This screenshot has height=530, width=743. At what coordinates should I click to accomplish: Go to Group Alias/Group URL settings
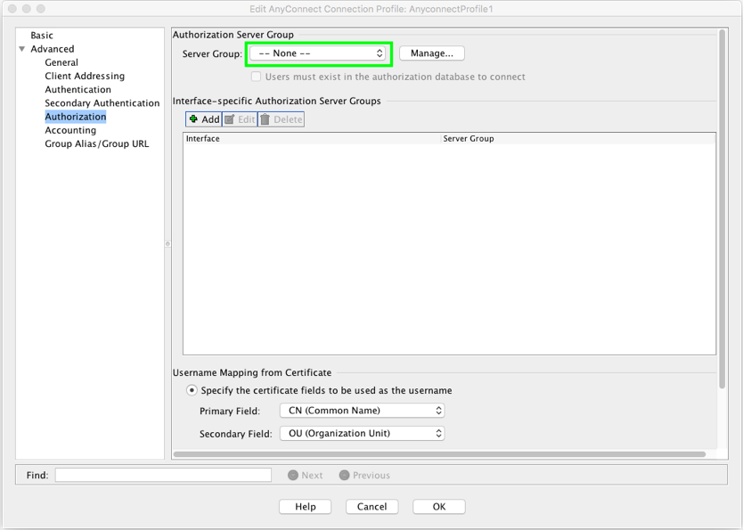click(x=97, y=143)
